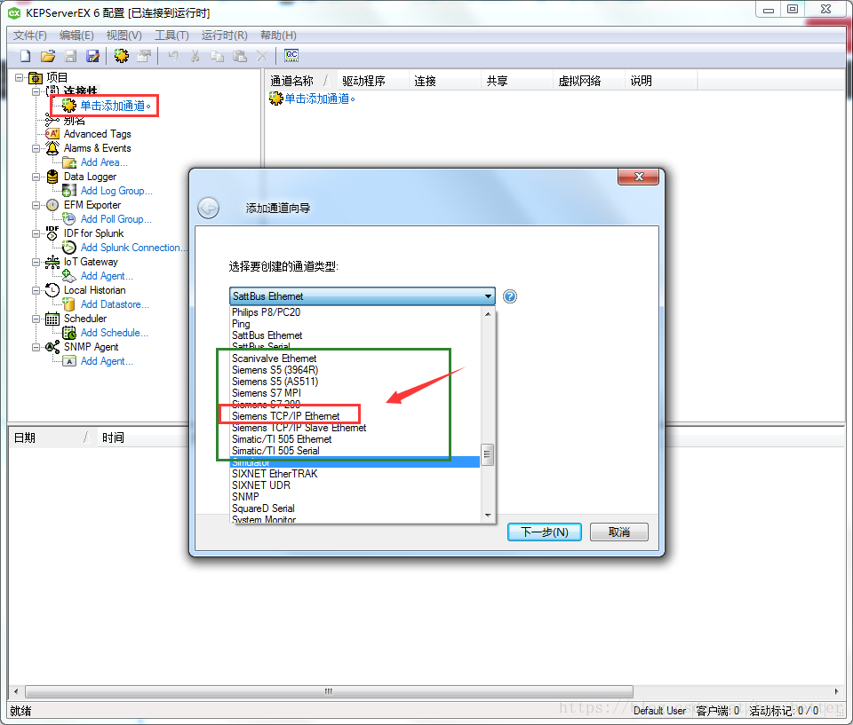The height and width of the screenshot is (725, 853).
Task: Launch the Quick Client QC icon
Action: click(291, 55)
